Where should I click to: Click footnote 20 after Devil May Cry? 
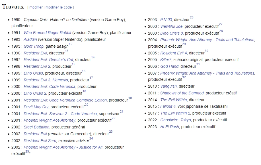pyautogui.click(x=87, y=105)
